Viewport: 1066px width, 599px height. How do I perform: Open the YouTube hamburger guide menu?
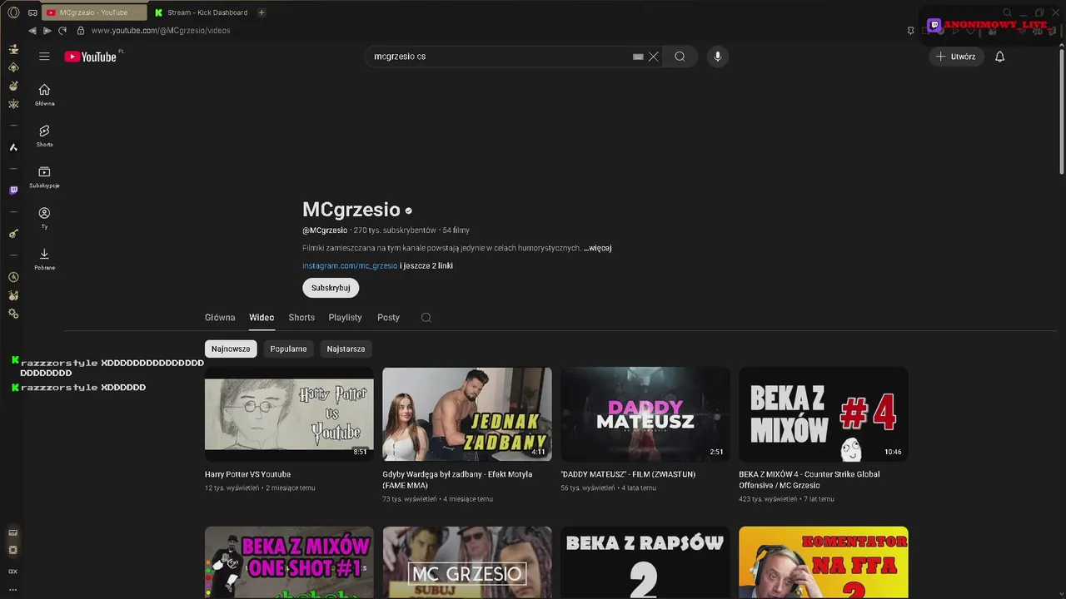pos(44,57)
